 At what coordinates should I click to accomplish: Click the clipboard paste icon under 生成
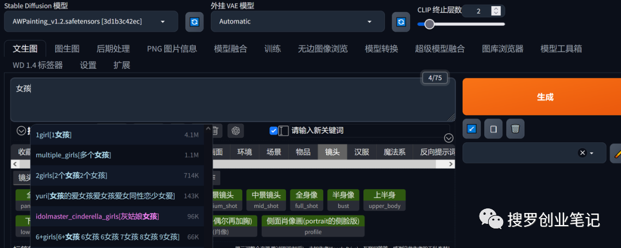tap(493, 129)
